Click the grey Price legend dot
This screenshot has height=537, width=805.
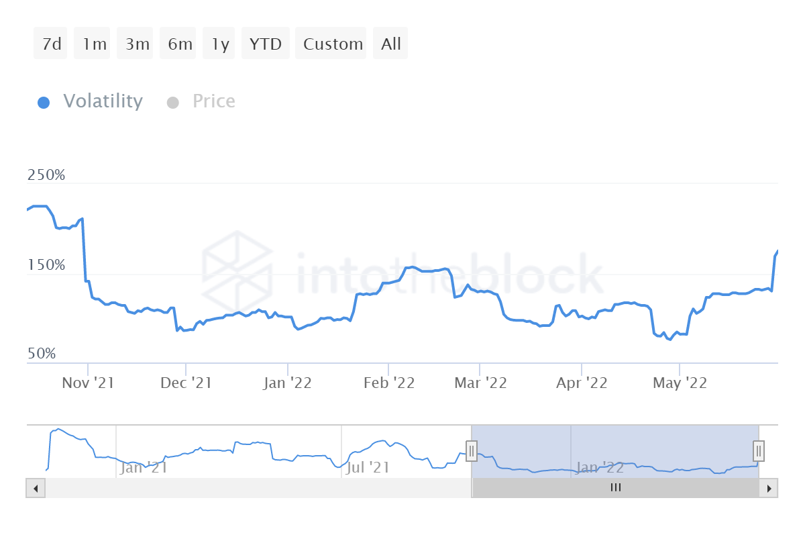coord(173,103)
